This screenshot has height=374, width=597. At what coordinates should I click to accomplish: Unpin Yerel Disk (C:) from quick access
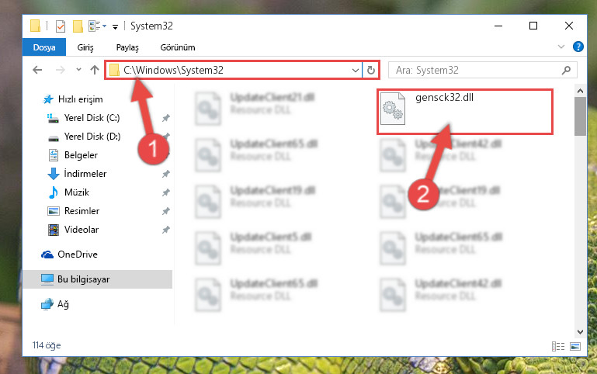pyautogui.click(x=165, y=118)
